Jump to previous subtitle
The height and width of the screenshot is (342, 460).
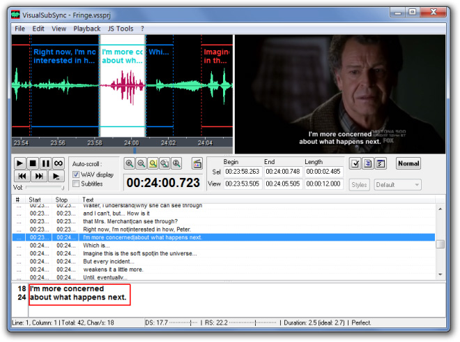pyautogui.click(x=22, y=176)
